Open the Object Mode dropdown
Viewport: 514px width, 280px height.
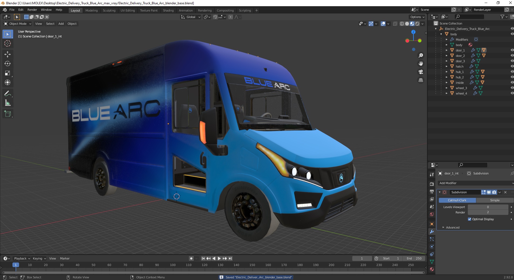point(18,24)
